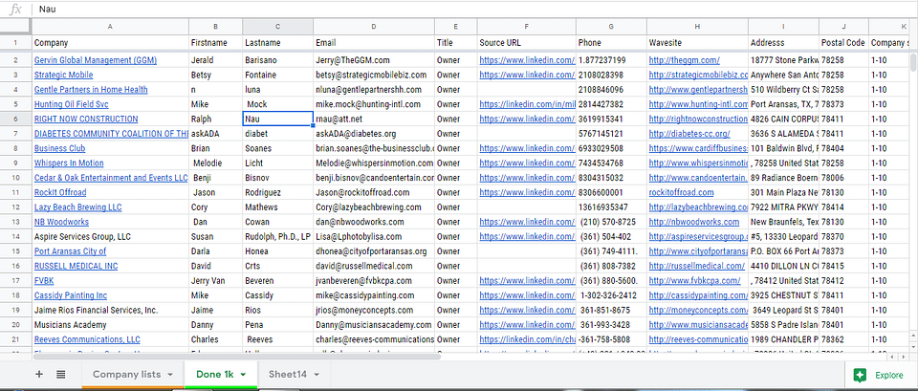Open the Strategic Mobile company link
918x391 pixels.
click(x=63, y=75)
